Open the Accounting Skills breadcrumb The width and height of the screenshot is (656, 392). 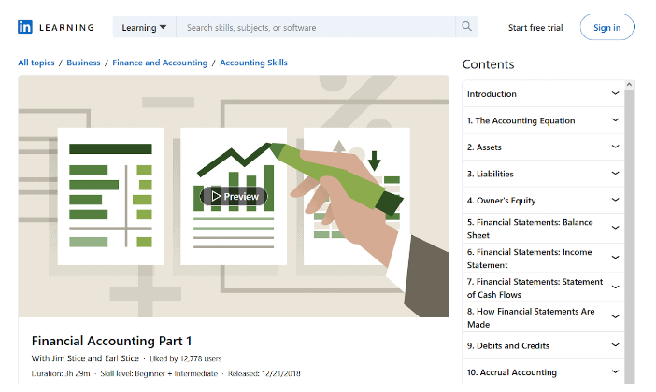click(x=253, y=63)
